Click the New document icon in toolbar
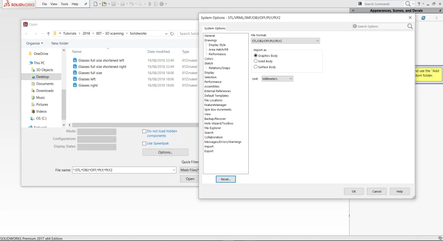The height and width of the screenshot is (241, 443). (x=96, y=4)
